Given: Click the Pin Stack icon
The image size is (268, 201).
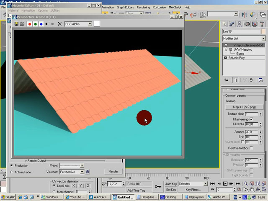Looking at the screenshot, I should pyautogui.click(x=226, y=80).
